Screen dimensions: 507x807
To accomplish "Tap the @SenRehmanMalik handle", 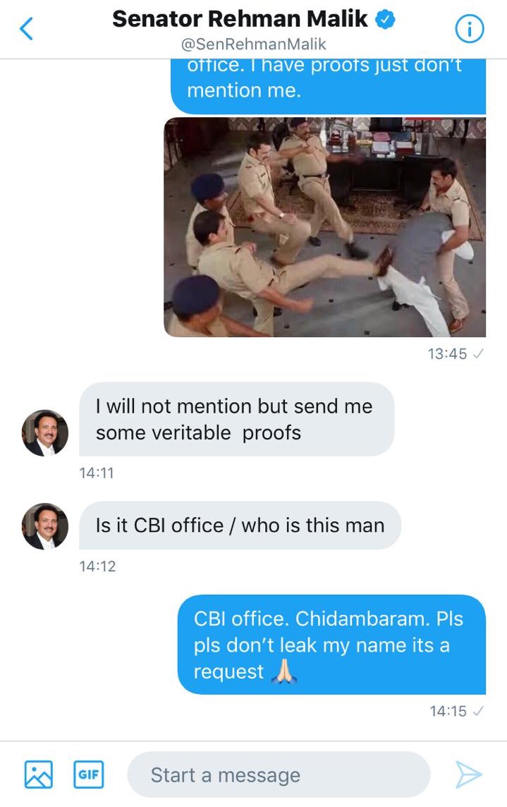I will point(253,44).
